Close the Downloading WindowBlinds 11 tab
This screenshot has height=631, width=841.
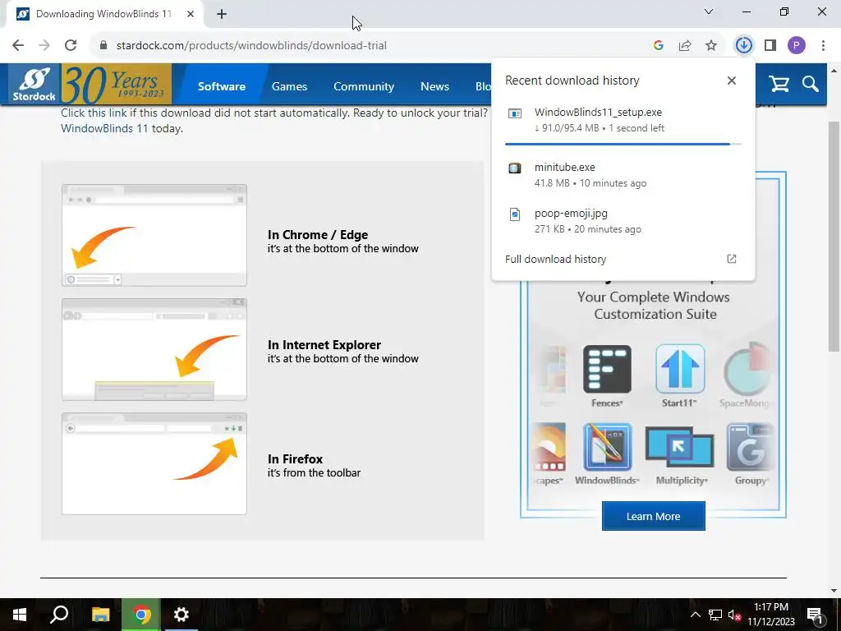coord(191,15)
